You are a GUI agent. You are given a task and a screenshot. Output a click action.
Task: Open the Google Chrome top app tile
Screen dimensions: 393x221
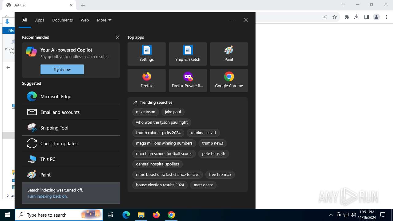[229, 80]
